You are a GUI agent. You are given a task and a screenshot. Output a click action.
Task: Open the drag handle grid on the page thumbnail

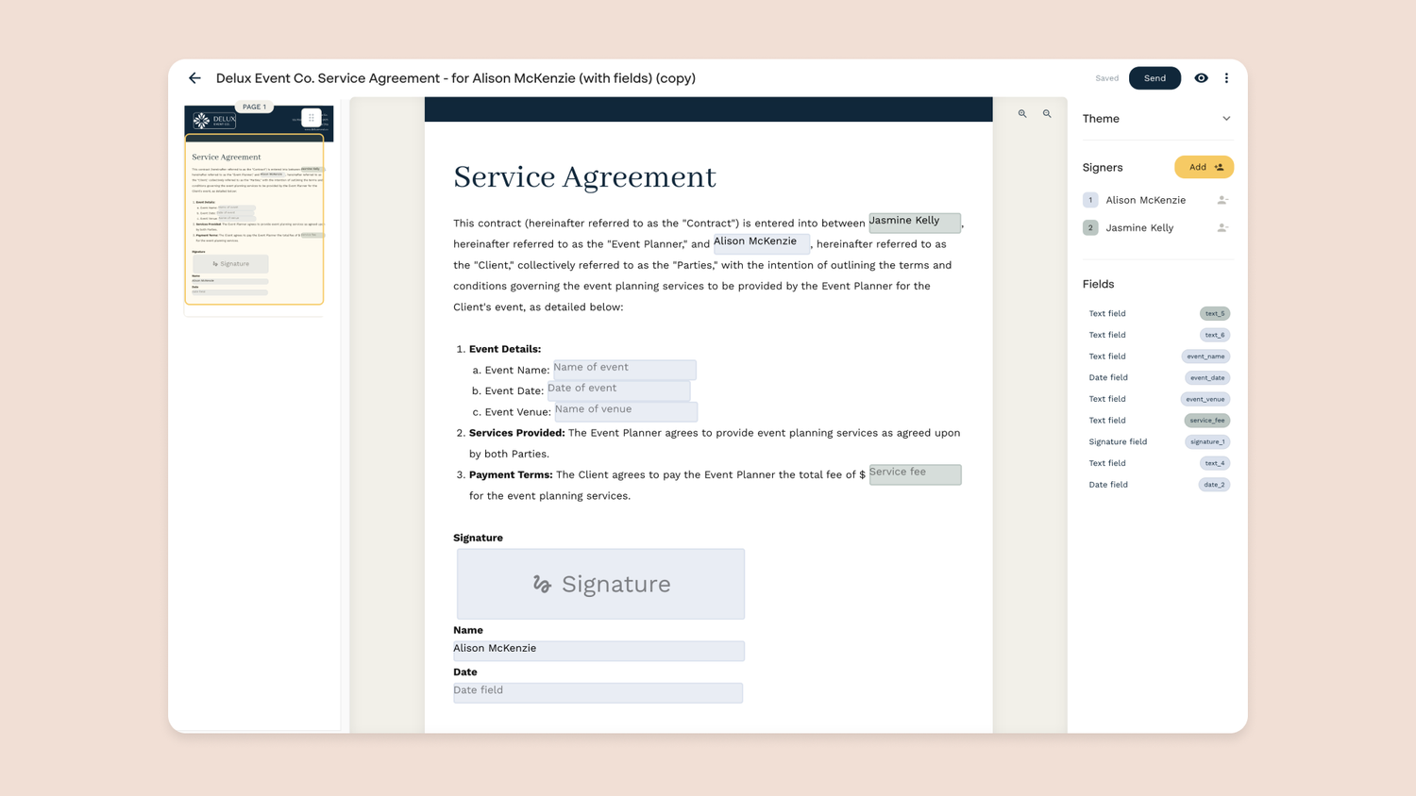tap(311, 117)
